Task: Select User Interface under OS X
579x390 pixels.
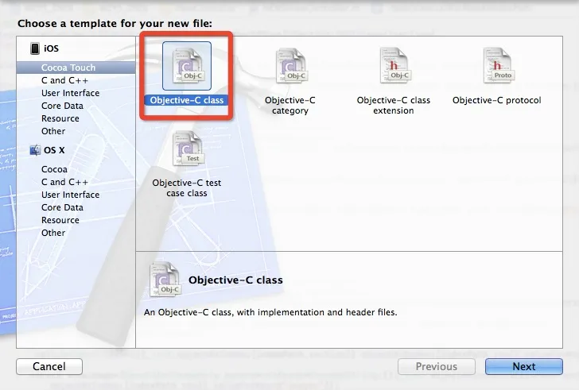Action: click(x=70, y=195)
